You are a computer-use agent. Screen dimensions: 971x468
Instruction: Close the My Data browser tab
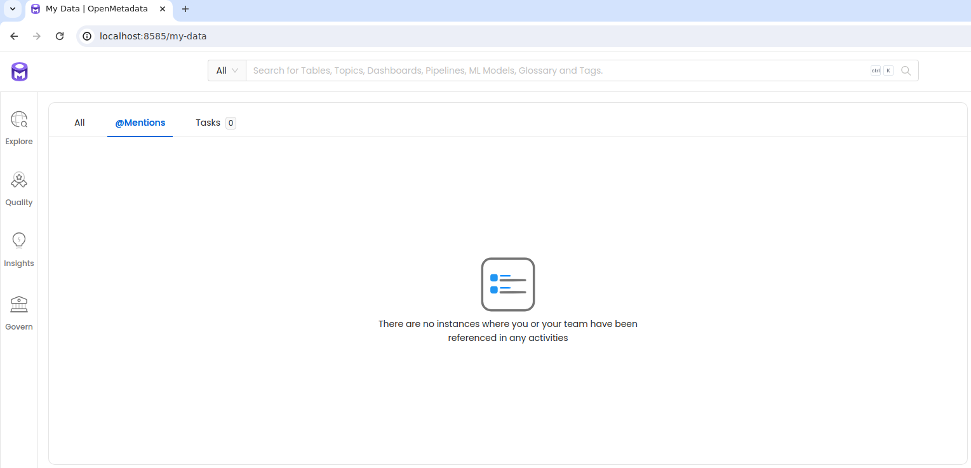[163, 9]
